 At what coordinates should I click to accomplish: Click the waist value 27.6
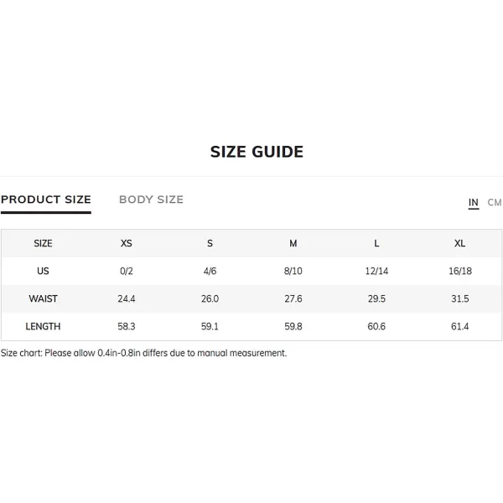[x=293, y=298]
